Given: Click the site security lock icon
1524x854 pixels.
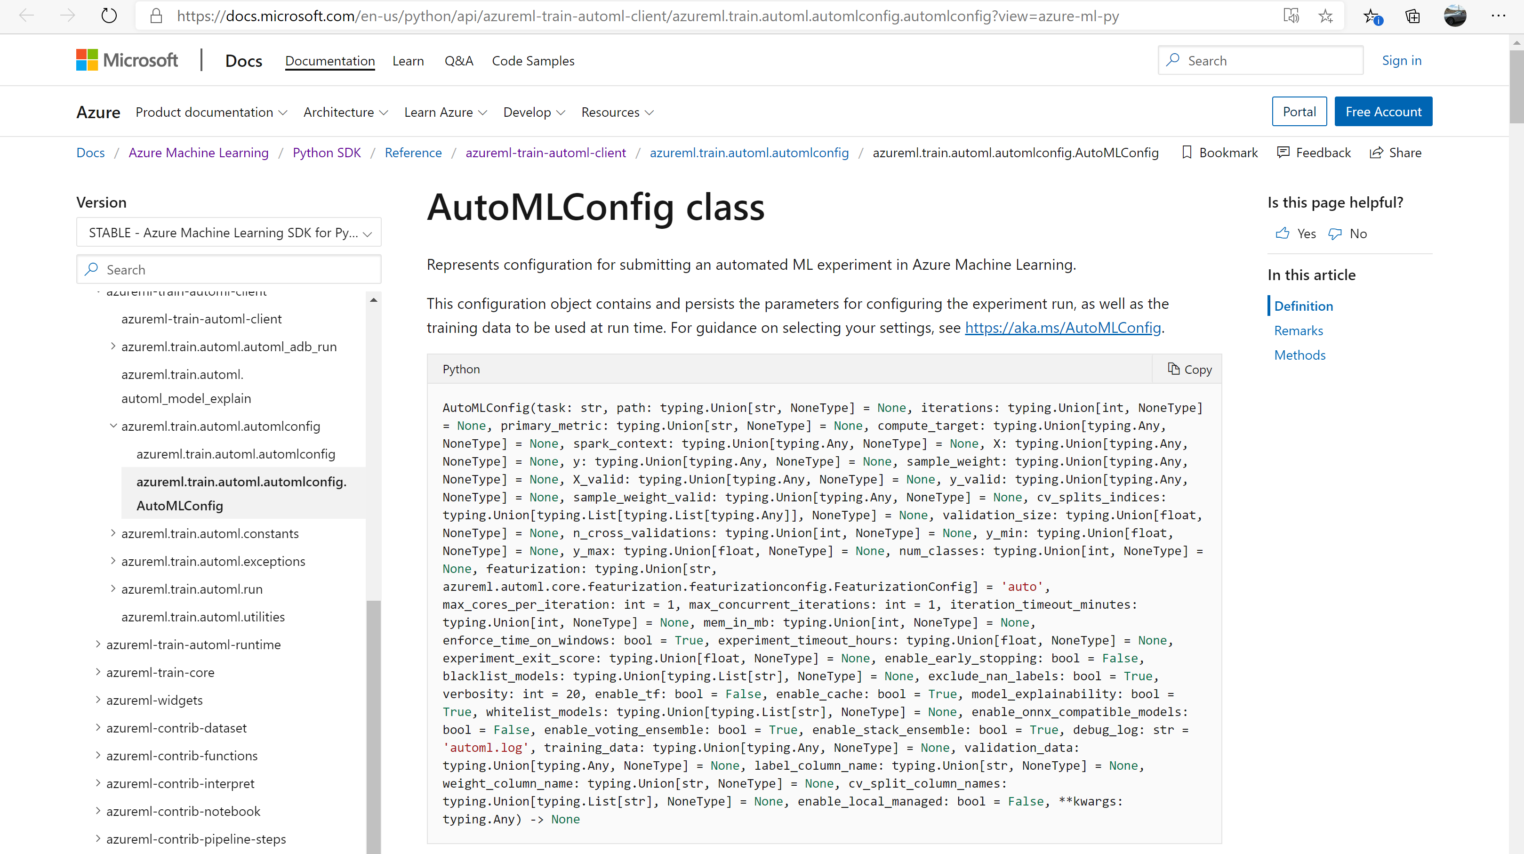Looking at the screenshot, I should [156, 16].
